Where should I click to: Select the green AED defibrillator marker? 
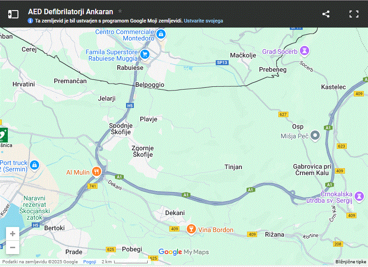tap(4, 135)
